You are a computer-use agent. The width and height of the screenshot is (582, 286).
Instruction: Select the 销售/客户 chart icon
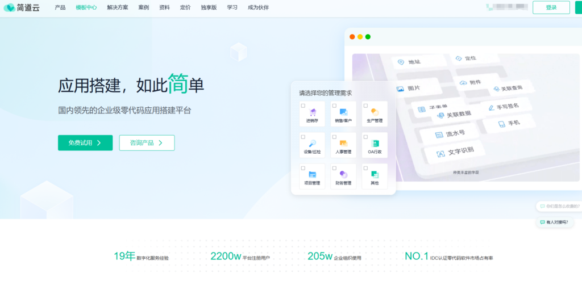coord(343,112)
